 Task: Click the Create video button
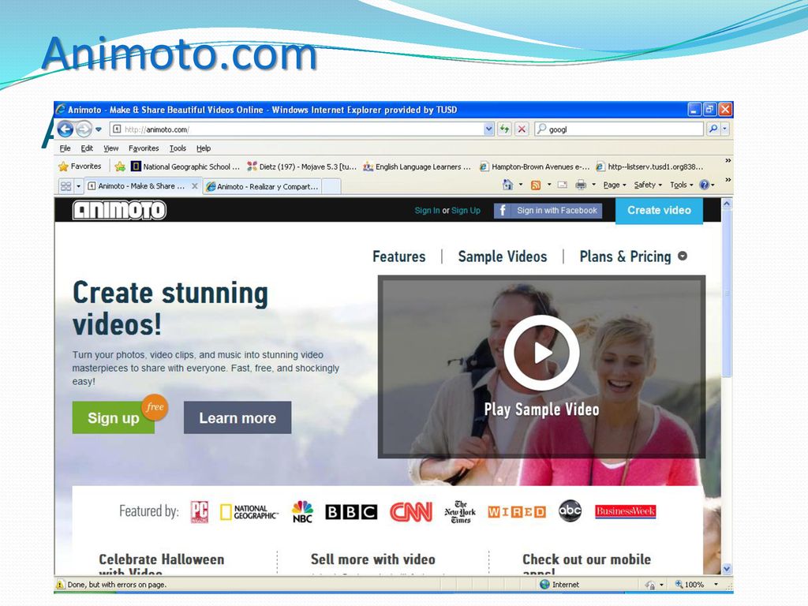659,210
